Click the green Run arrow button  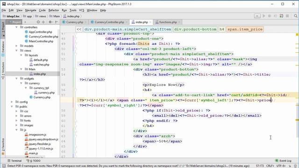pyautogui.click(x=264, y=16)
